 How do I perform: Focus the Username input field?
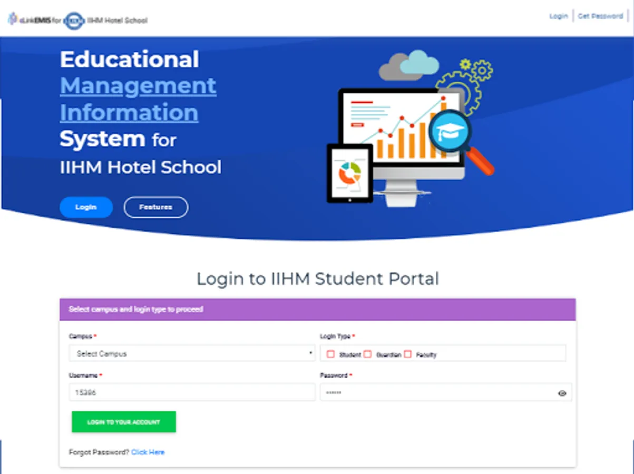coord(192,392)
